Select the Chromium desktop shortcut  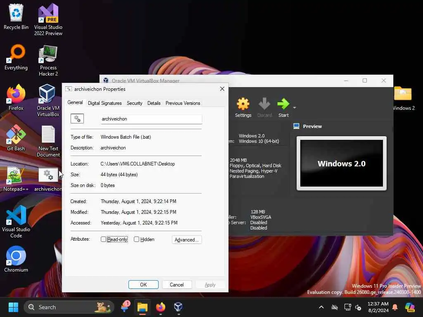(x=16, y=259)
